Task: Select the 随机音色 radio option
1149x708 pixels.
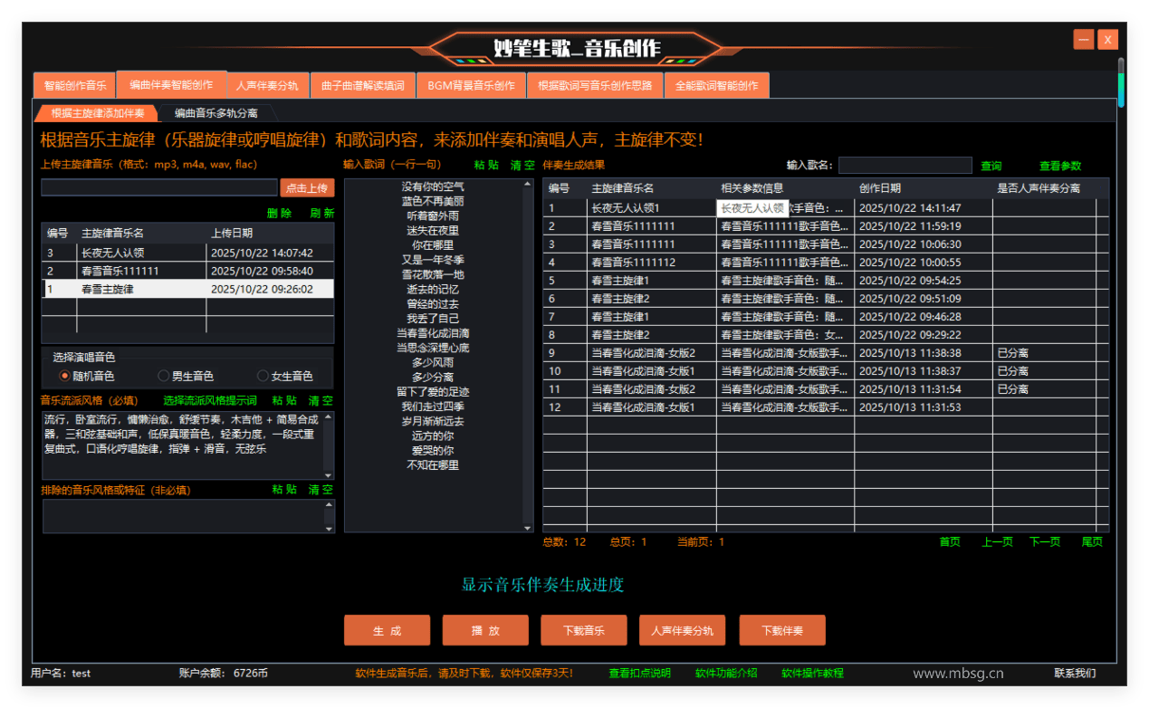Action: (65, 376)
